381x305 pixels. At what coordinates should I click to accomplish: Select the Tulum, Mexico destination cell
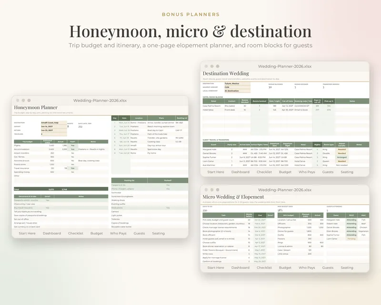(237, 83)
